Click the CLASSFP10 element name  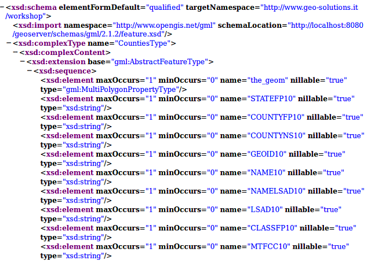coord(272,228)
